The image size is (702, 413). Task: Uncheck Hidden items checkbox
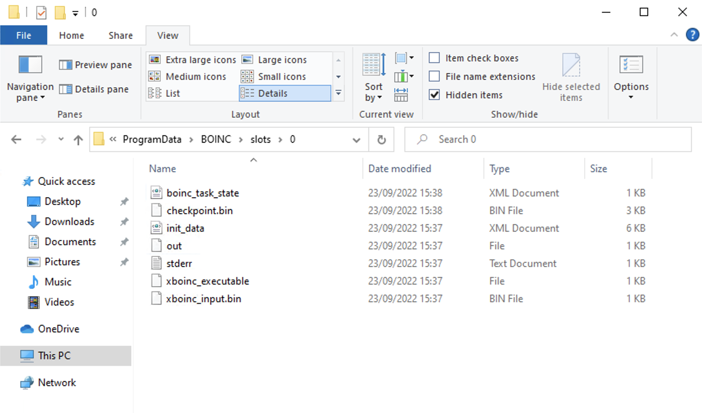point(434,95)
